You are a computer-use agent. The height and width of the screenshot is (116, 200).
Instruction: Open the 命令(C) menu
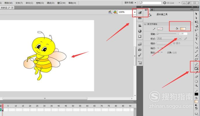pyautogui.click(x=29, y=3)
